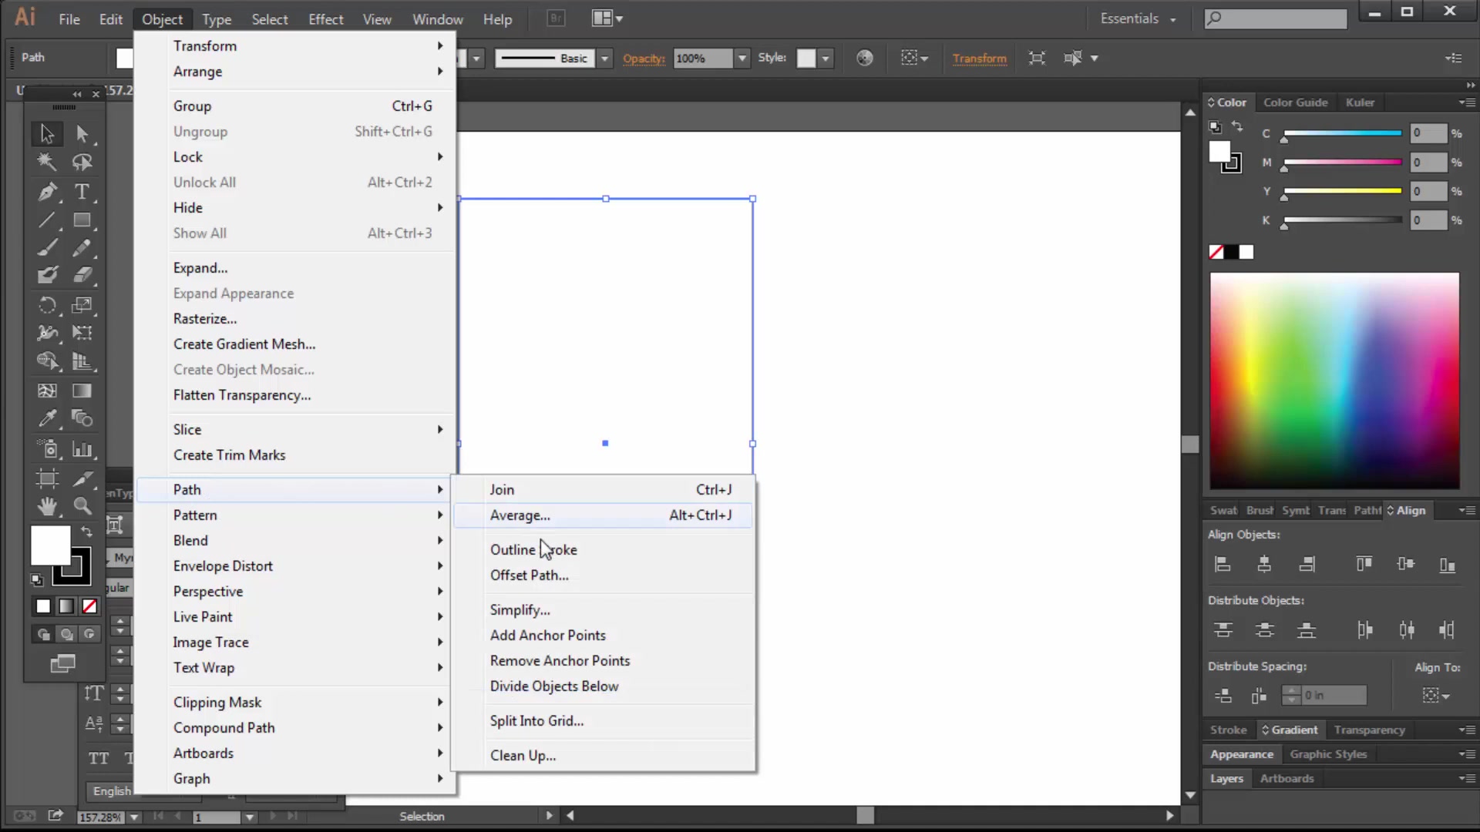Open the Basic brush definition dropdown

(x=604, y=58)
